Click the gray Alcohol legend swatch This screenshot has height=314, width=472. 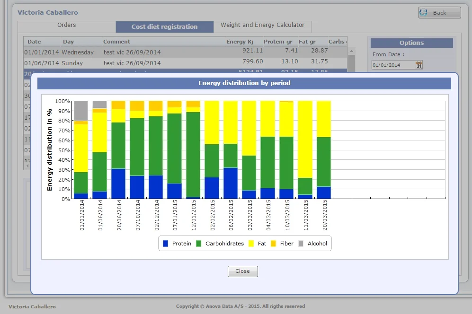pos(301,244)
